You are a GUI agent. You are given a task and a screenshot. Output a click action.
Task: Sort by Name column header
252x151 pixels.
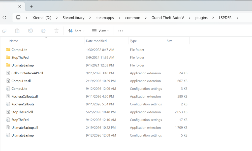14,41
